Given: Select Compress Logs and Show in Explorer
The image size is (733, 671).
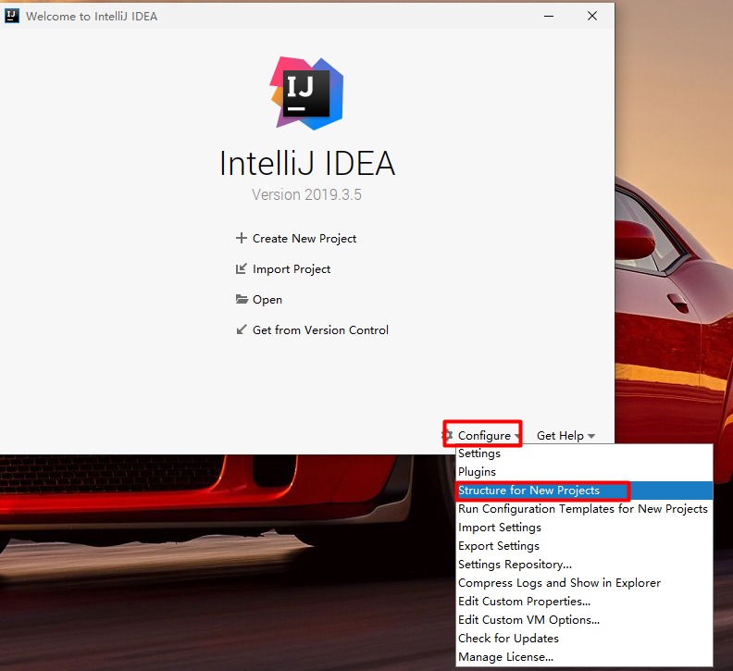Looking at the screenshot, I should coord(584,583).
